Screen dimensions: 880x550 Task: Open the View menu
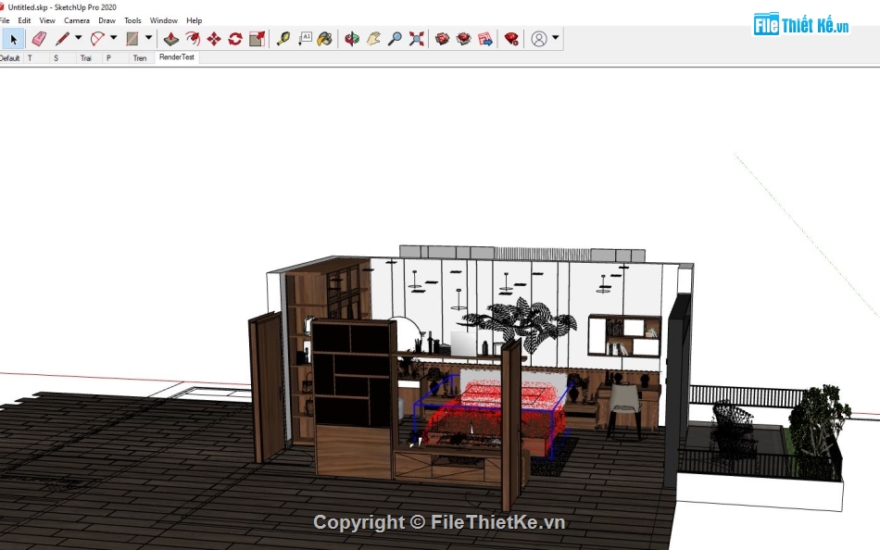47,20
